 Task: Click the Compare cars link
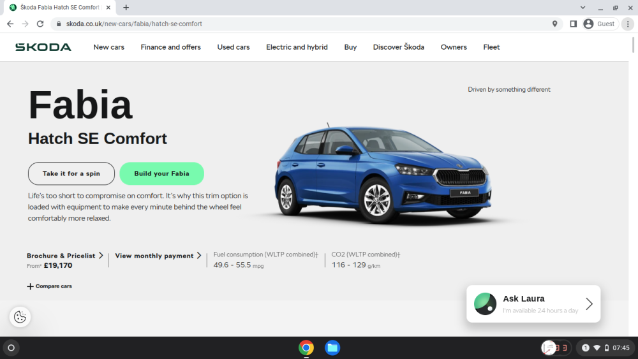(54, 286)
